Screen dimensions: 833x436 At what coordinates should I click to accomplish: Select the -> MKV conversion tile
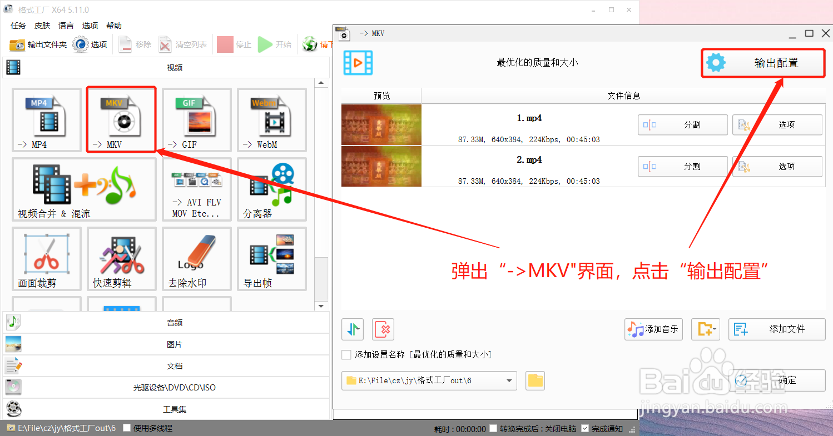tap(121, 119)
